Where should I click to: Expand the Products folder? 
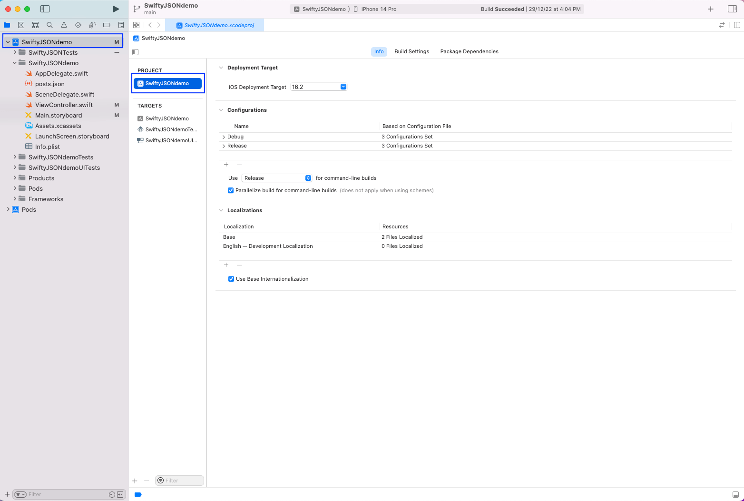(15, 178)
